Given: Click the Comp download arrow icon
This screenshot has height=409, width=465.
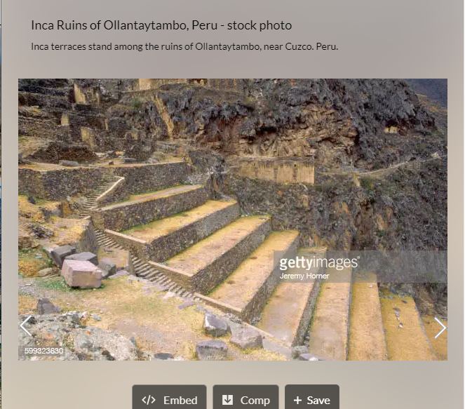Looking at the screenshot, I should pos(227,400).
